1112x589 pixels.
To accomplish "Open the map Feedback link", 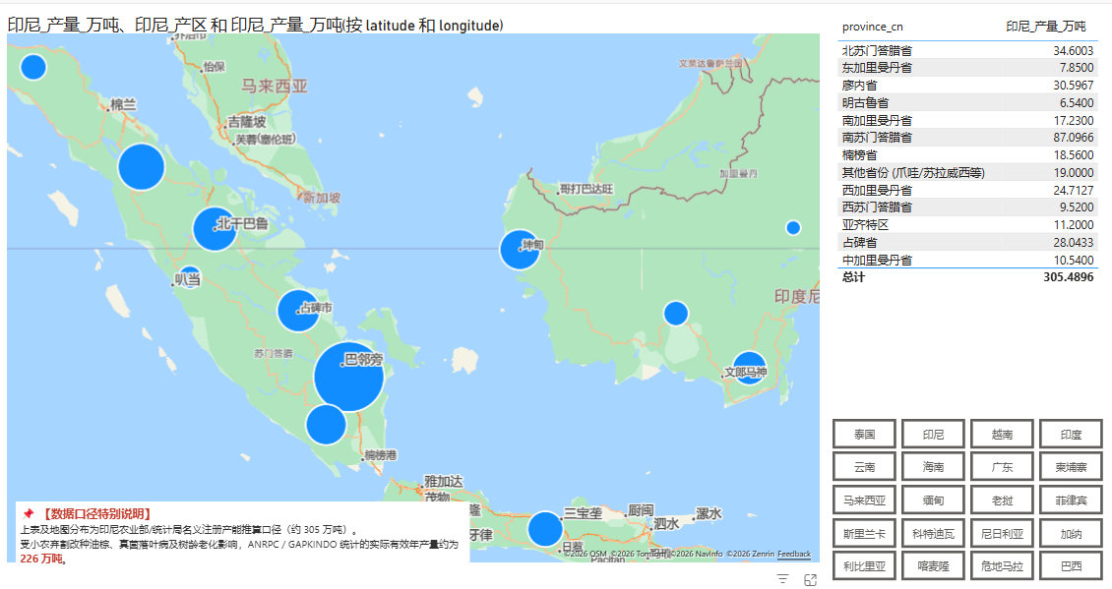I will pyautogui.click(x=793, y=554).
